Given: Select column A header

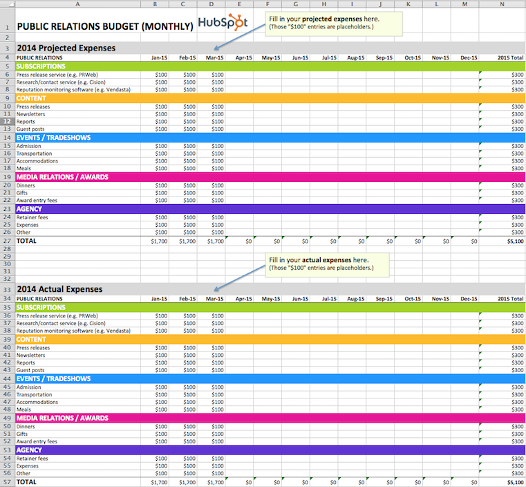Looking at the screenshot, I should point(78,4).
